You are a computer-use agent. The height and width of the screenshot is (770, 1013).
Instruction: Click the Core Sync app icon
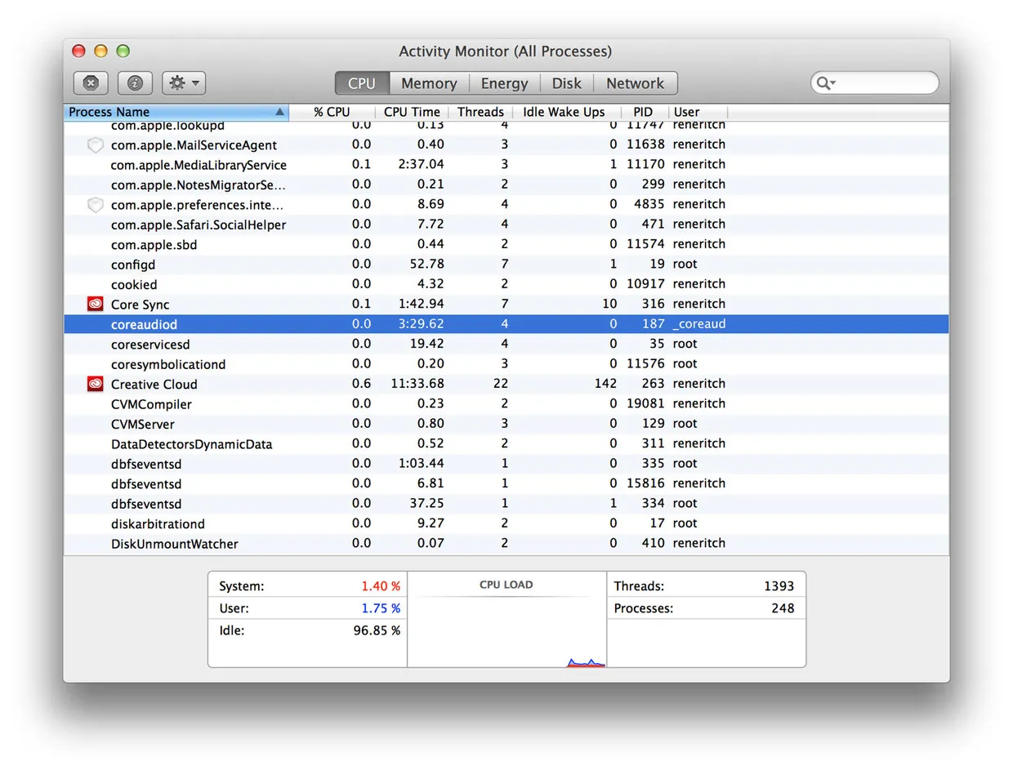(x=95, y=303)
